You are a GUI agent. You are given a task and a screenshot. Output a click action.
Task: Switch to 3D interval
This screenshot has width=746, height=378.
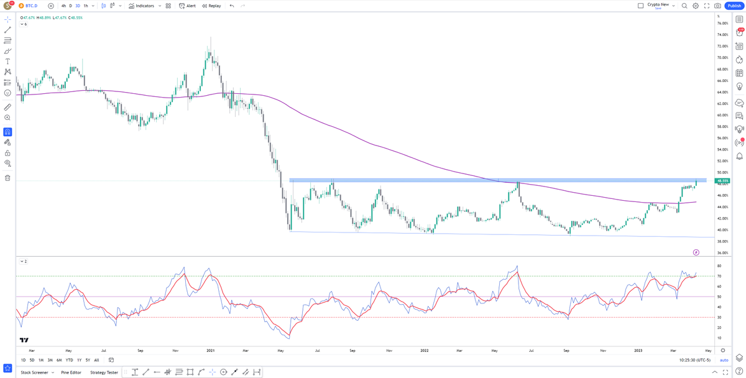78,6
